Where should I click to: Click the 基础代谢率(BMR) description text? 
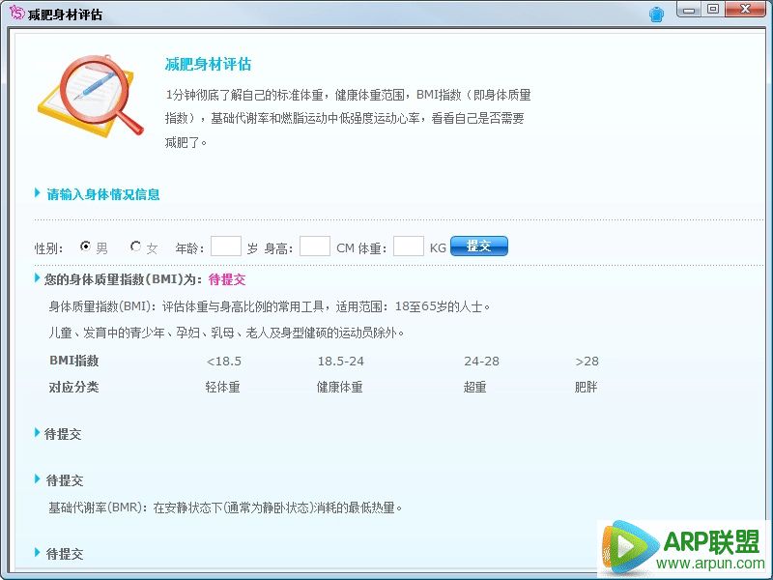pyautogui.click(x=225, y=507)
